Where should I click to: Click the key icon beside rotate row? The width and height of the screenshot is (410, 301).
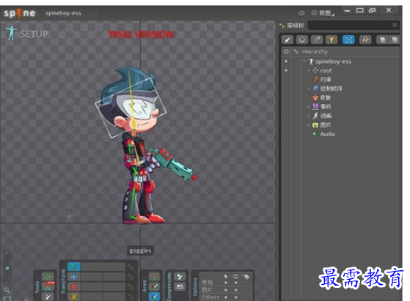pos(131,267)
